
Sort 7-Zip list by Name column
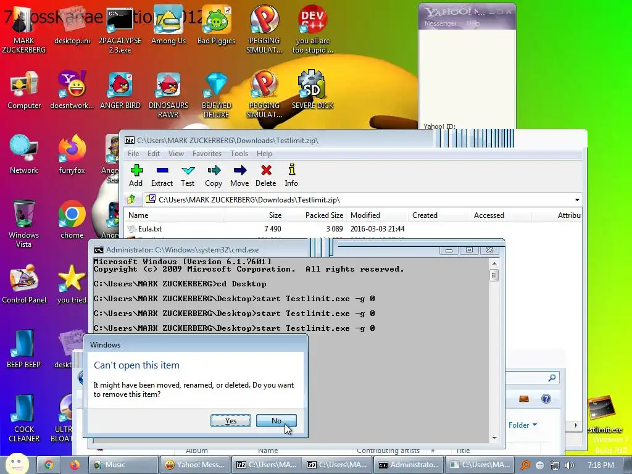point(173,215)
